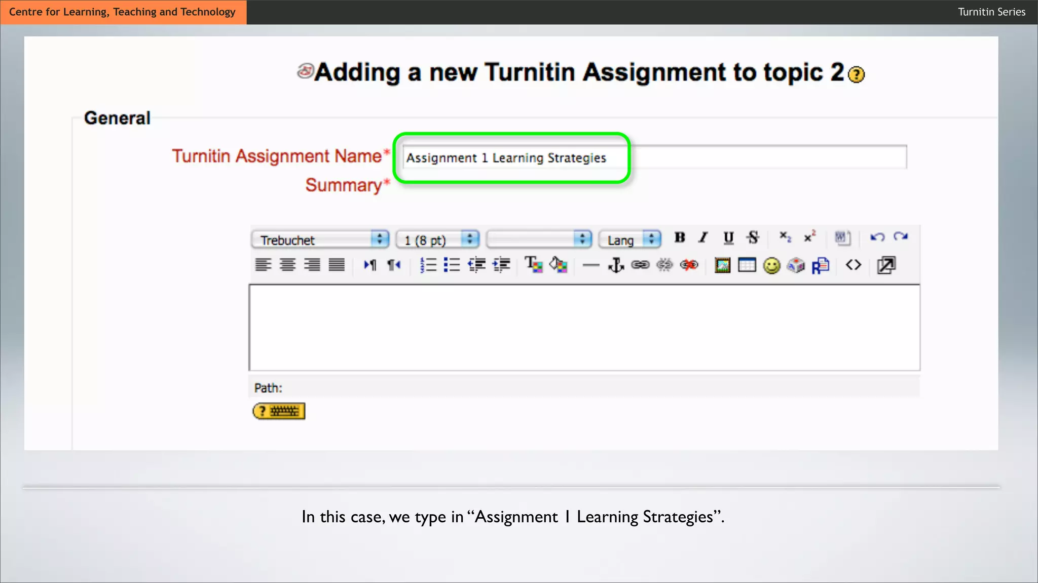Toggle bold formatting in the editor
Viewport: 1038px width, 583px height.
click(680, 237)
